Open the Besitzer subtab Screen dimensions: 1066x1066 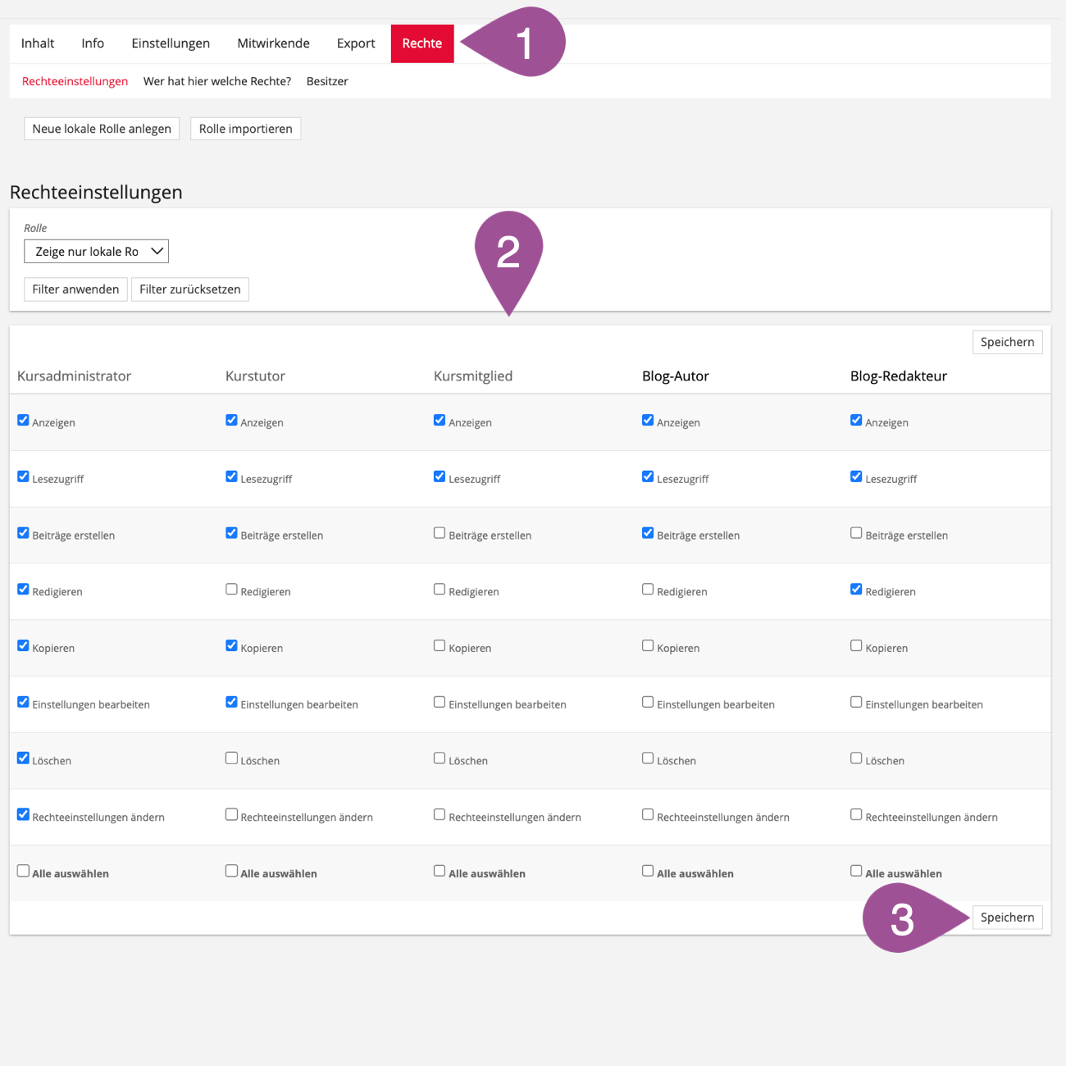tap(327, 81)
